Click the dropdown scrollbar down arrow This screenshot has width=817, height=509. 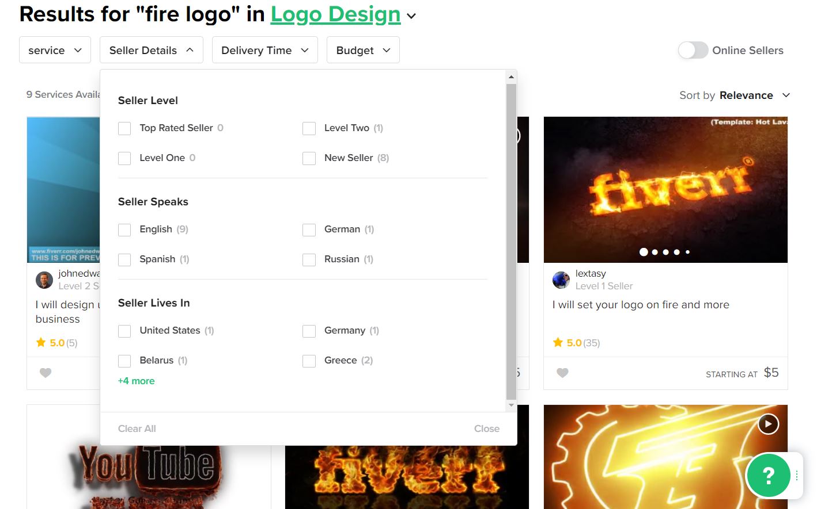(511, 405)
